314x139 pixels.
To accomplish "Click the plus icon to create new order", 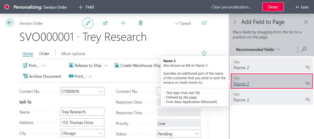I will click(123, 23).
